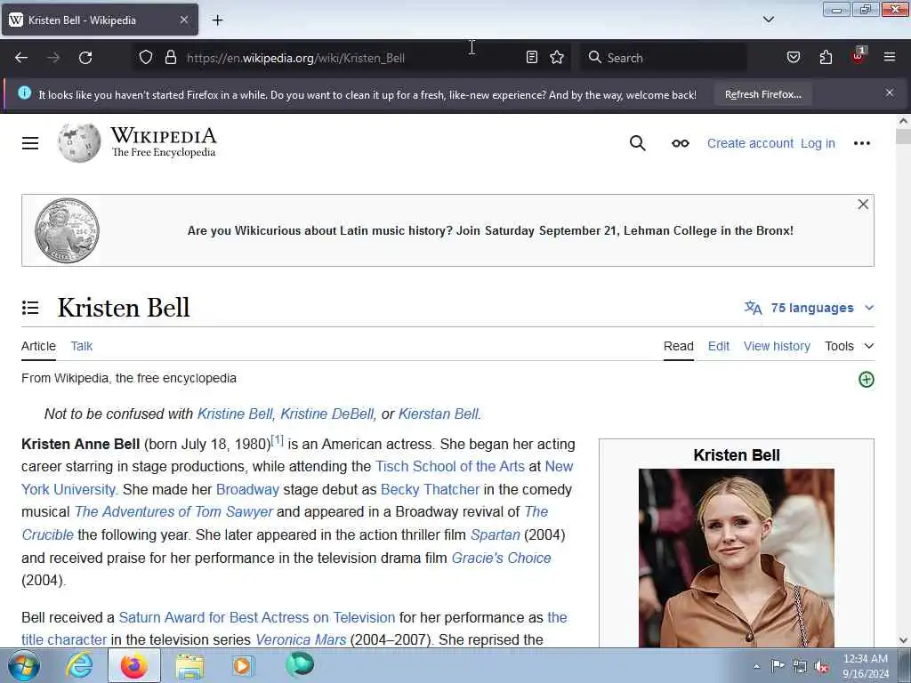The height and width of the screenshot is (683, 911).
Task: Open the Windows Start button
Action: [x=24, y=665]
